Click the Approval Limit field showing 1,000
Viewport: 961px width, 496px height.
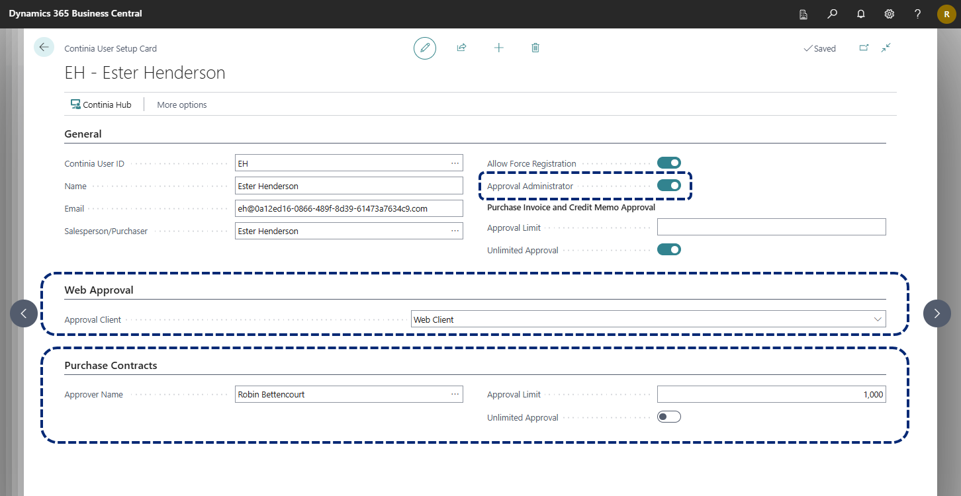point(771,394)
